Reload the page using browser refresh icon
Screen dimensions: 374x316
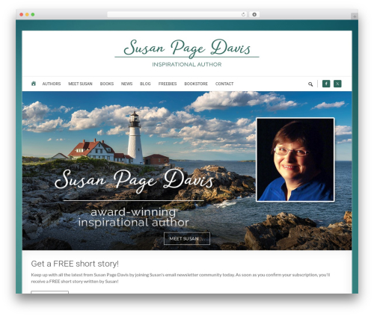coord(243,14)
